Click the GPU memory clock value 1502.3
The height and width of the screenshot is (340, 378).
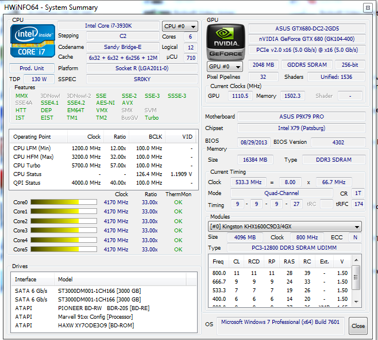click(292, 96)
